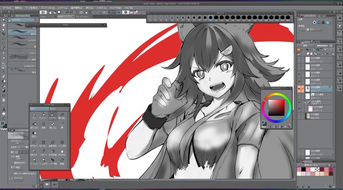Select the トーン削り sub tool
The width and height of the screenshot is (343, 190).
pos(22,58)
